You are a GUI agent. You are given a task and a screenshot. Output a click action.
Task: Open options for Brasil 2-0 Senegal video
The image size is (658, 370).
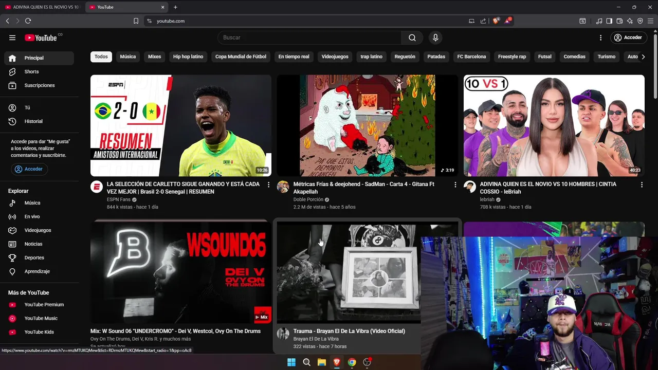[268, 184]
